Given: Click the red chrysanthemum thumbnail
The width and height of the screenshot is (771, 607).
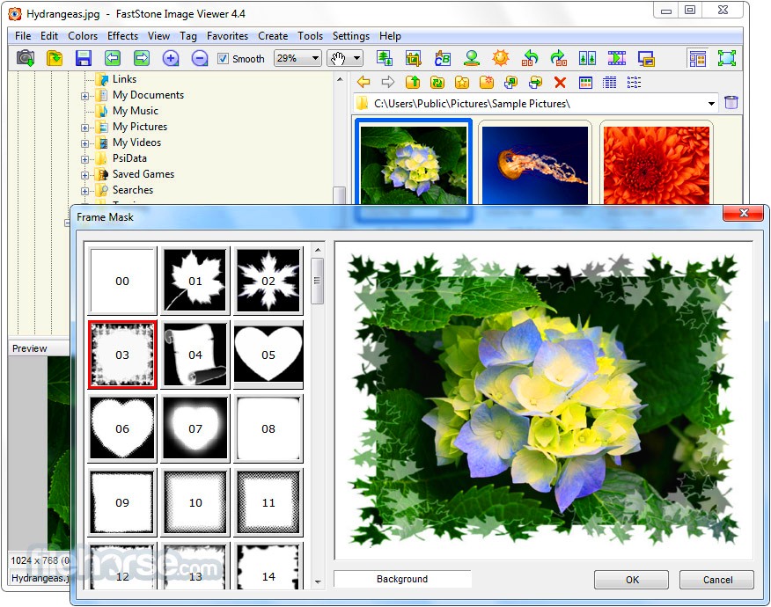Looking at the screenshot, I should tap(657, 165).
